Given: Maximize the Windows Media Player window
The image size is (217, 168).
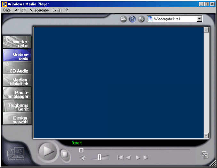Looking at the screenshot, I should click(206, 4).
